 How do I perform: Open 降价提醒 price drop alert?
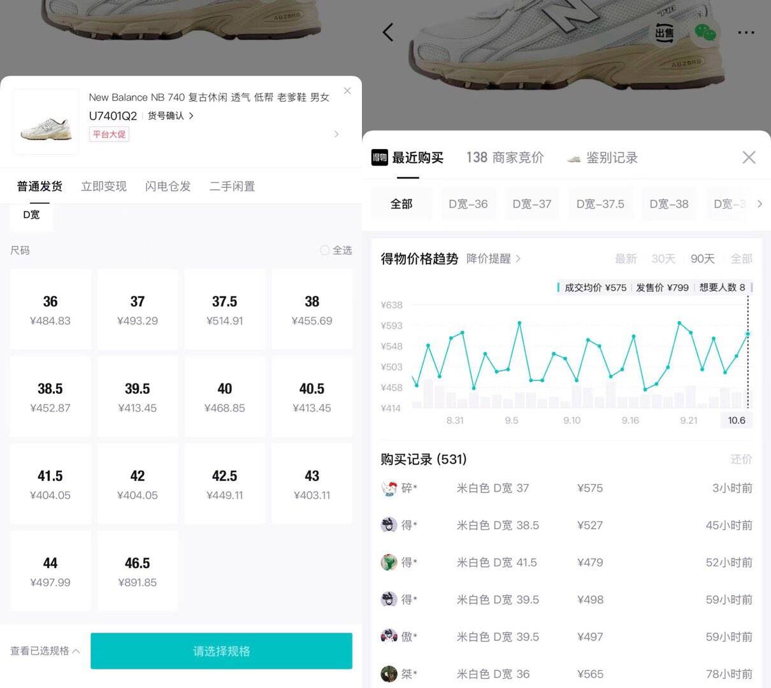point(494,259)
